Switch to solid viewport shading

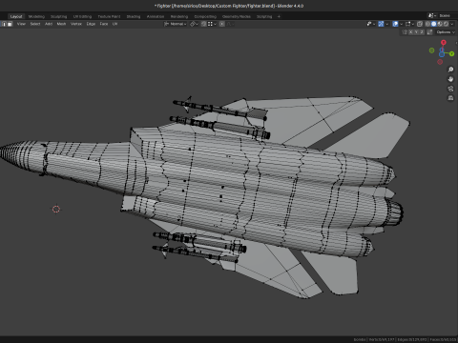coord(434,24)
